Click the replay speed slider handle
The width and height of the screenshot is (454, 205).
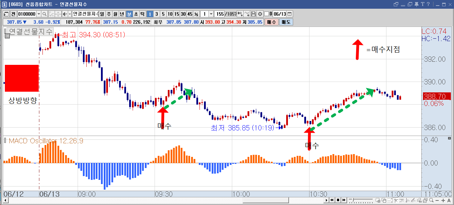(x=353, y=200)
